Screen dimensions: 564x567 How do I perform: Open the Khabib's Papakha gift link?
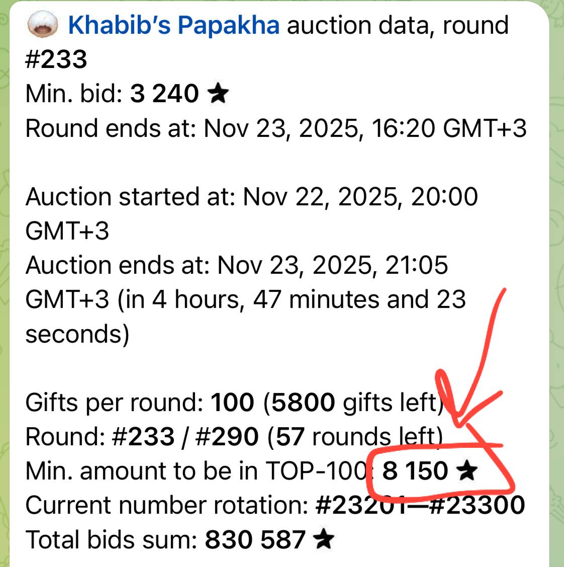point(173,25)
